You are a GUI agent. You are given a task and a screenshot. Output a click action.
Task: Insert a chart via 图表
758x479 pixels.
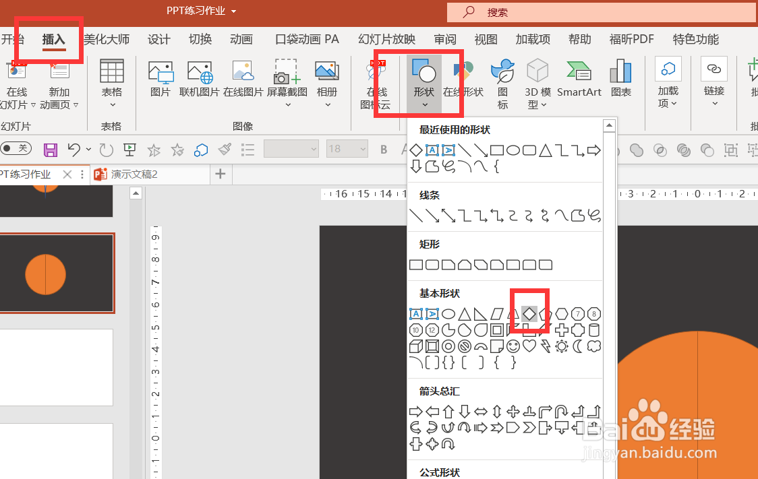(x=620, y=79)
